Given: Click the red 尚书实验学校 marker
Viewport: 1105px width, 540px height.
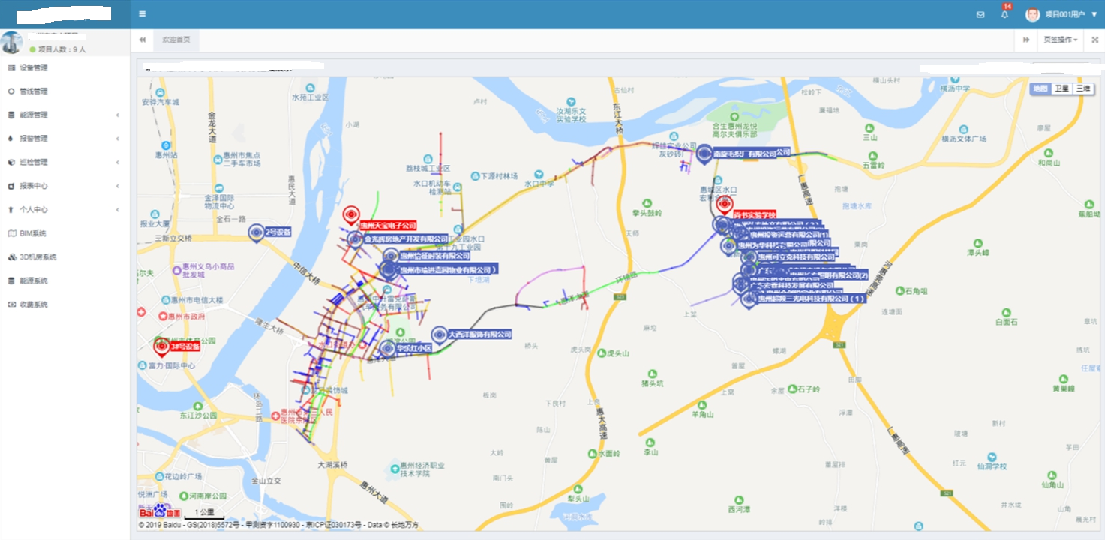Looking at the screenshot, I should click(x=724, y=204).
